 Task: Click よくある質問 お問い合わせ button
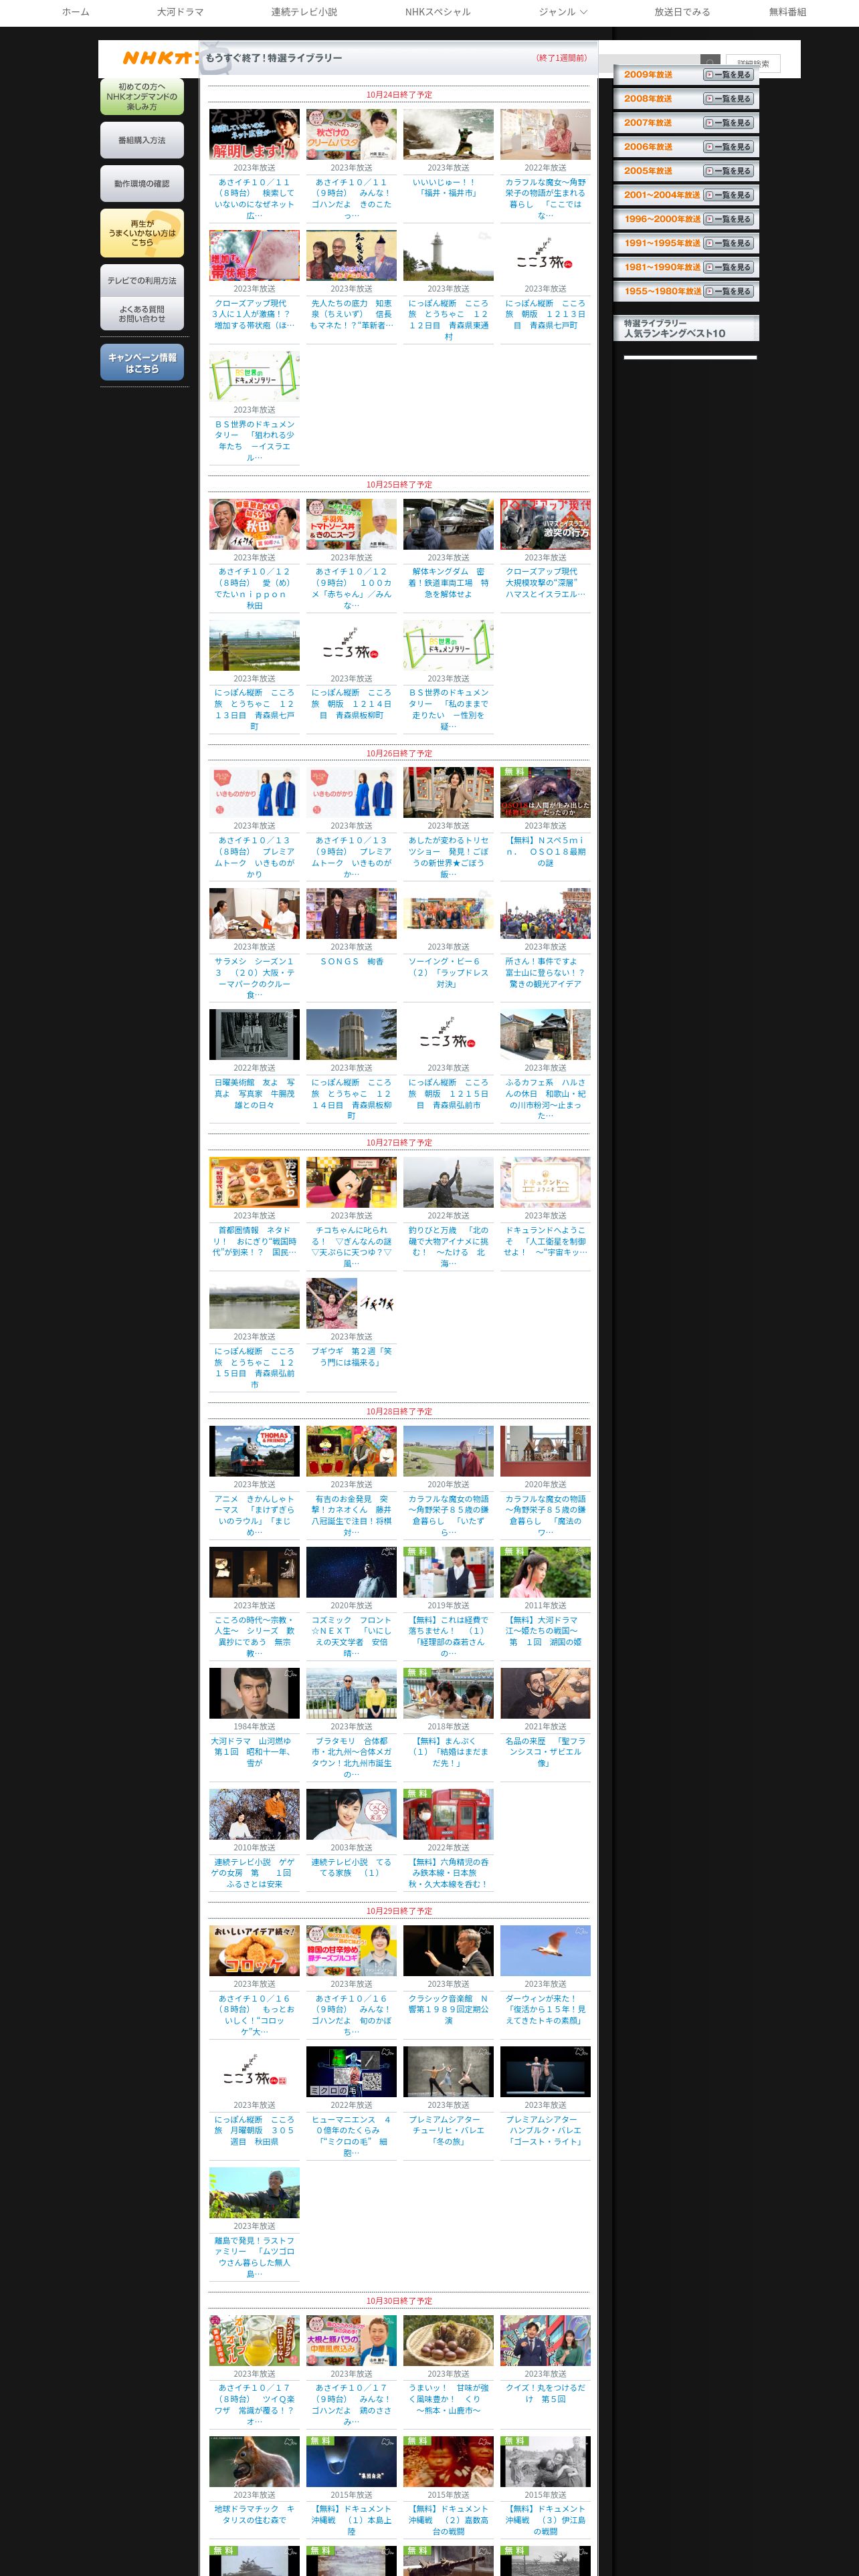[x=142, y=314]
